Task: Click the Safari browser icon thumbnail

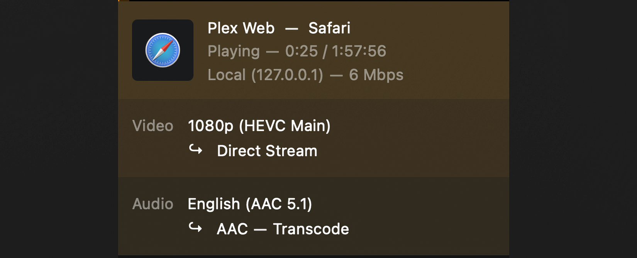Action: 163,50
